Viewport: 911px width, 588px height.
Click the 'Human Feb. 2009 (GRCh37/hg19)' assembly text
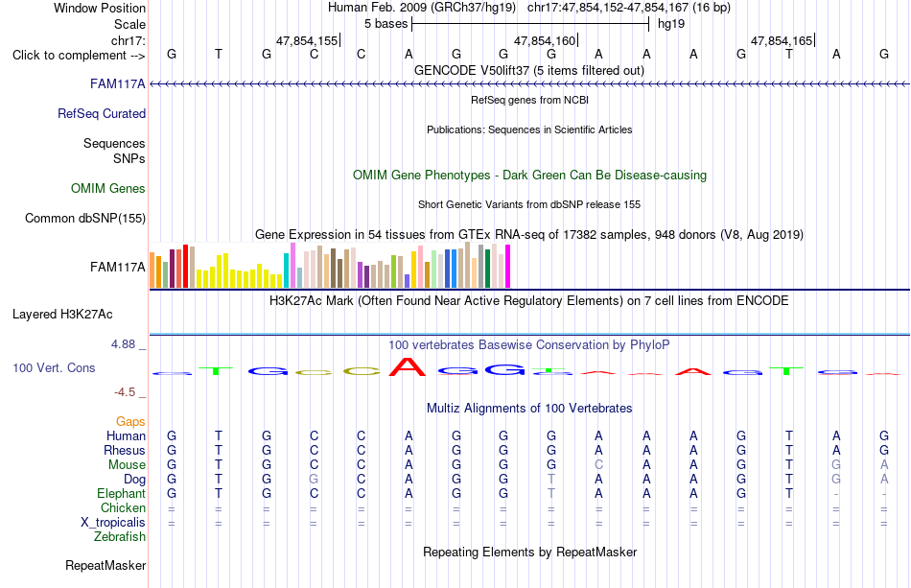[x=422, y=8]
